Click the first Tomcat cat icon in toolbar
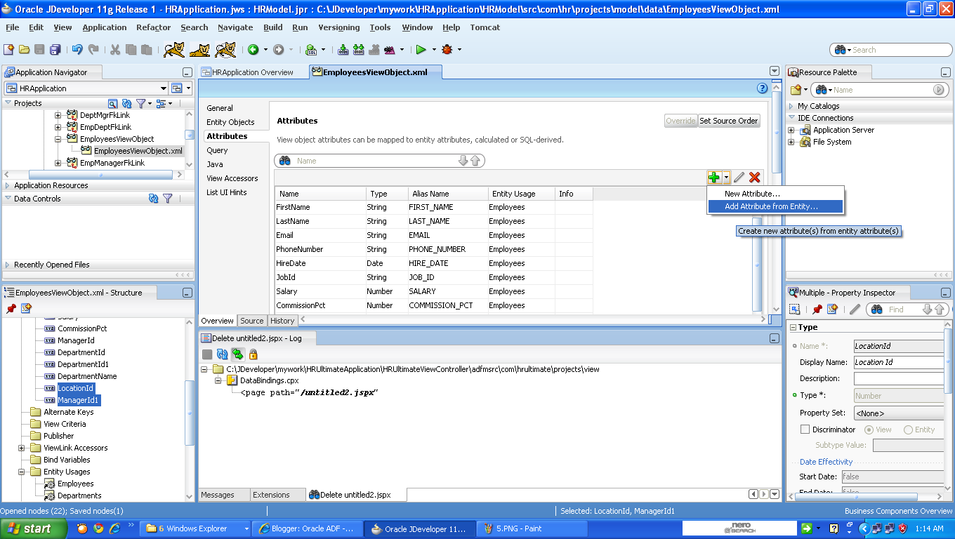955x539 pixels. tap(174, 50)
